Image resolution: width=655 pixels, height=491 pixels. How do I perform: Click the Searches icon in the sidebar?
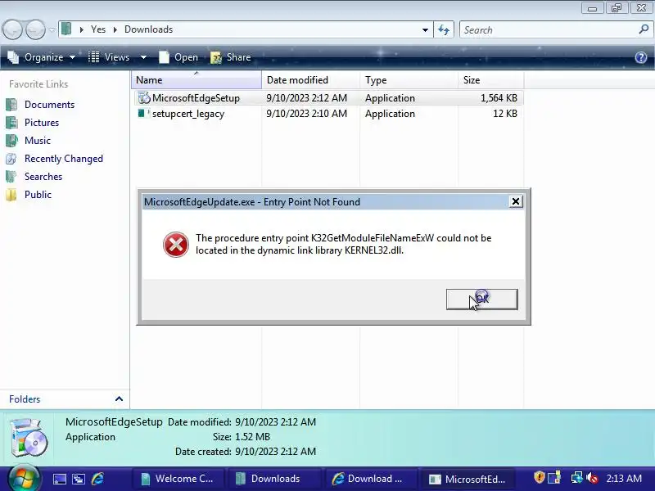[11, 176]
